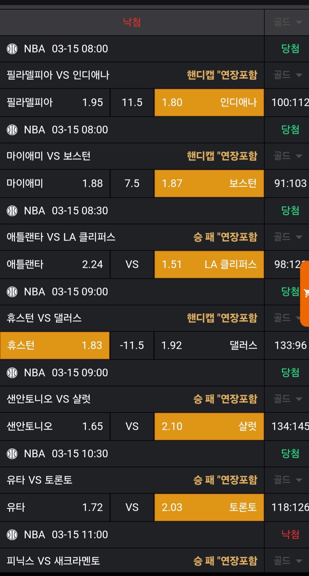Choose 유타 1.72 odds button
The width and height of the screenshot is (309, 576).
[x=55, y=507]
